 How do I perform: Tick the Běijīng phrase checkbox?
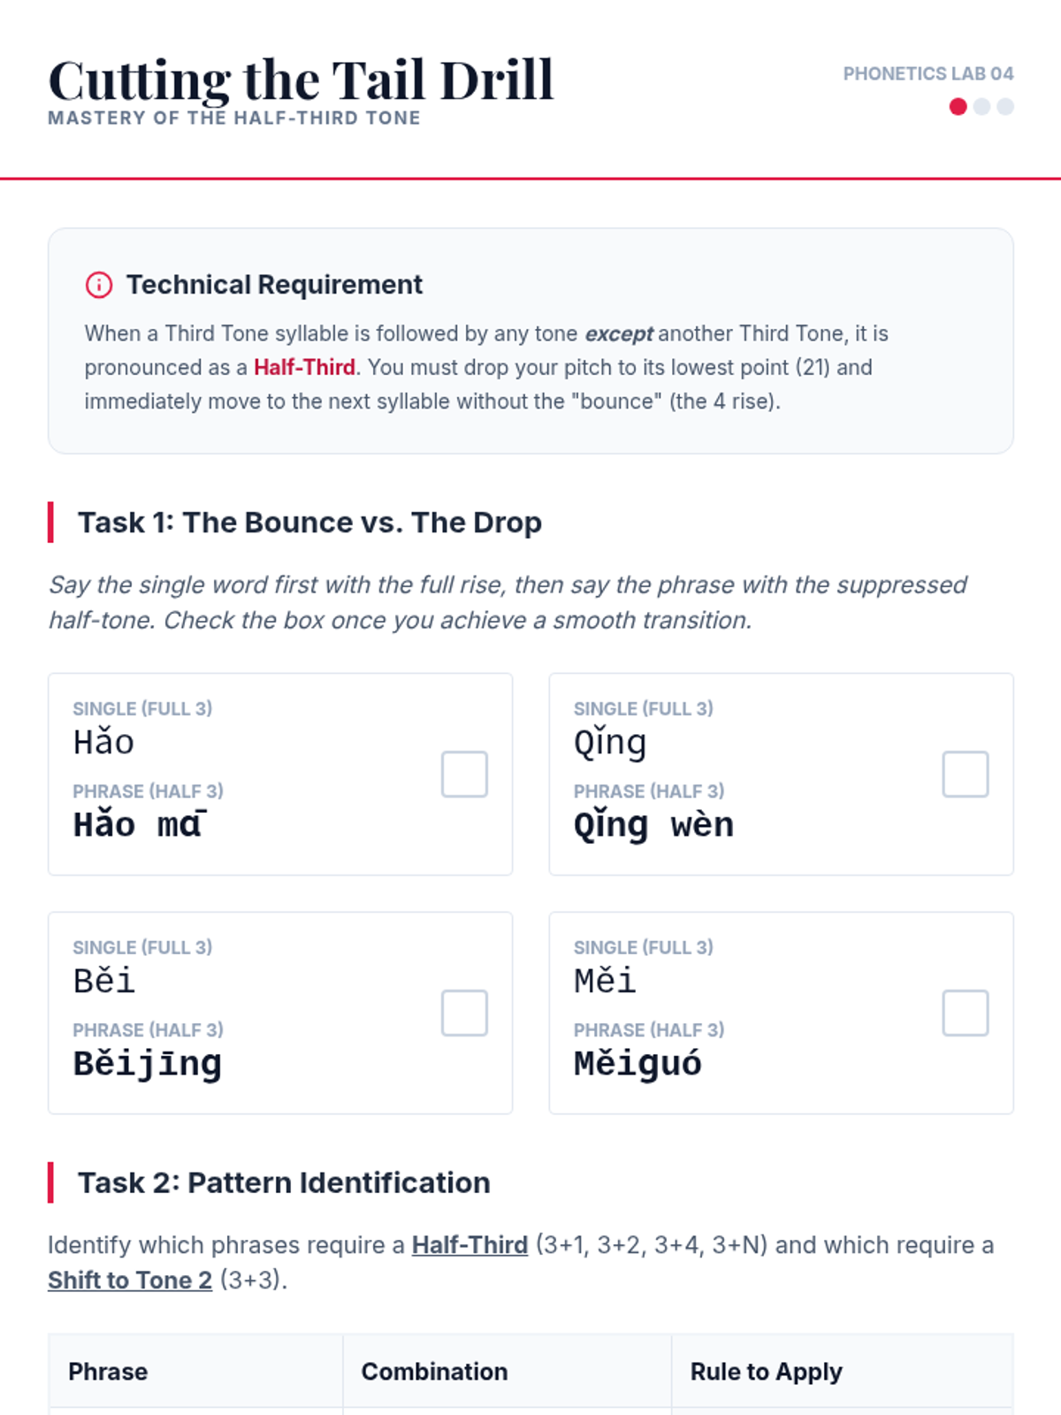pyautogui.click(x=464, y=1013)
